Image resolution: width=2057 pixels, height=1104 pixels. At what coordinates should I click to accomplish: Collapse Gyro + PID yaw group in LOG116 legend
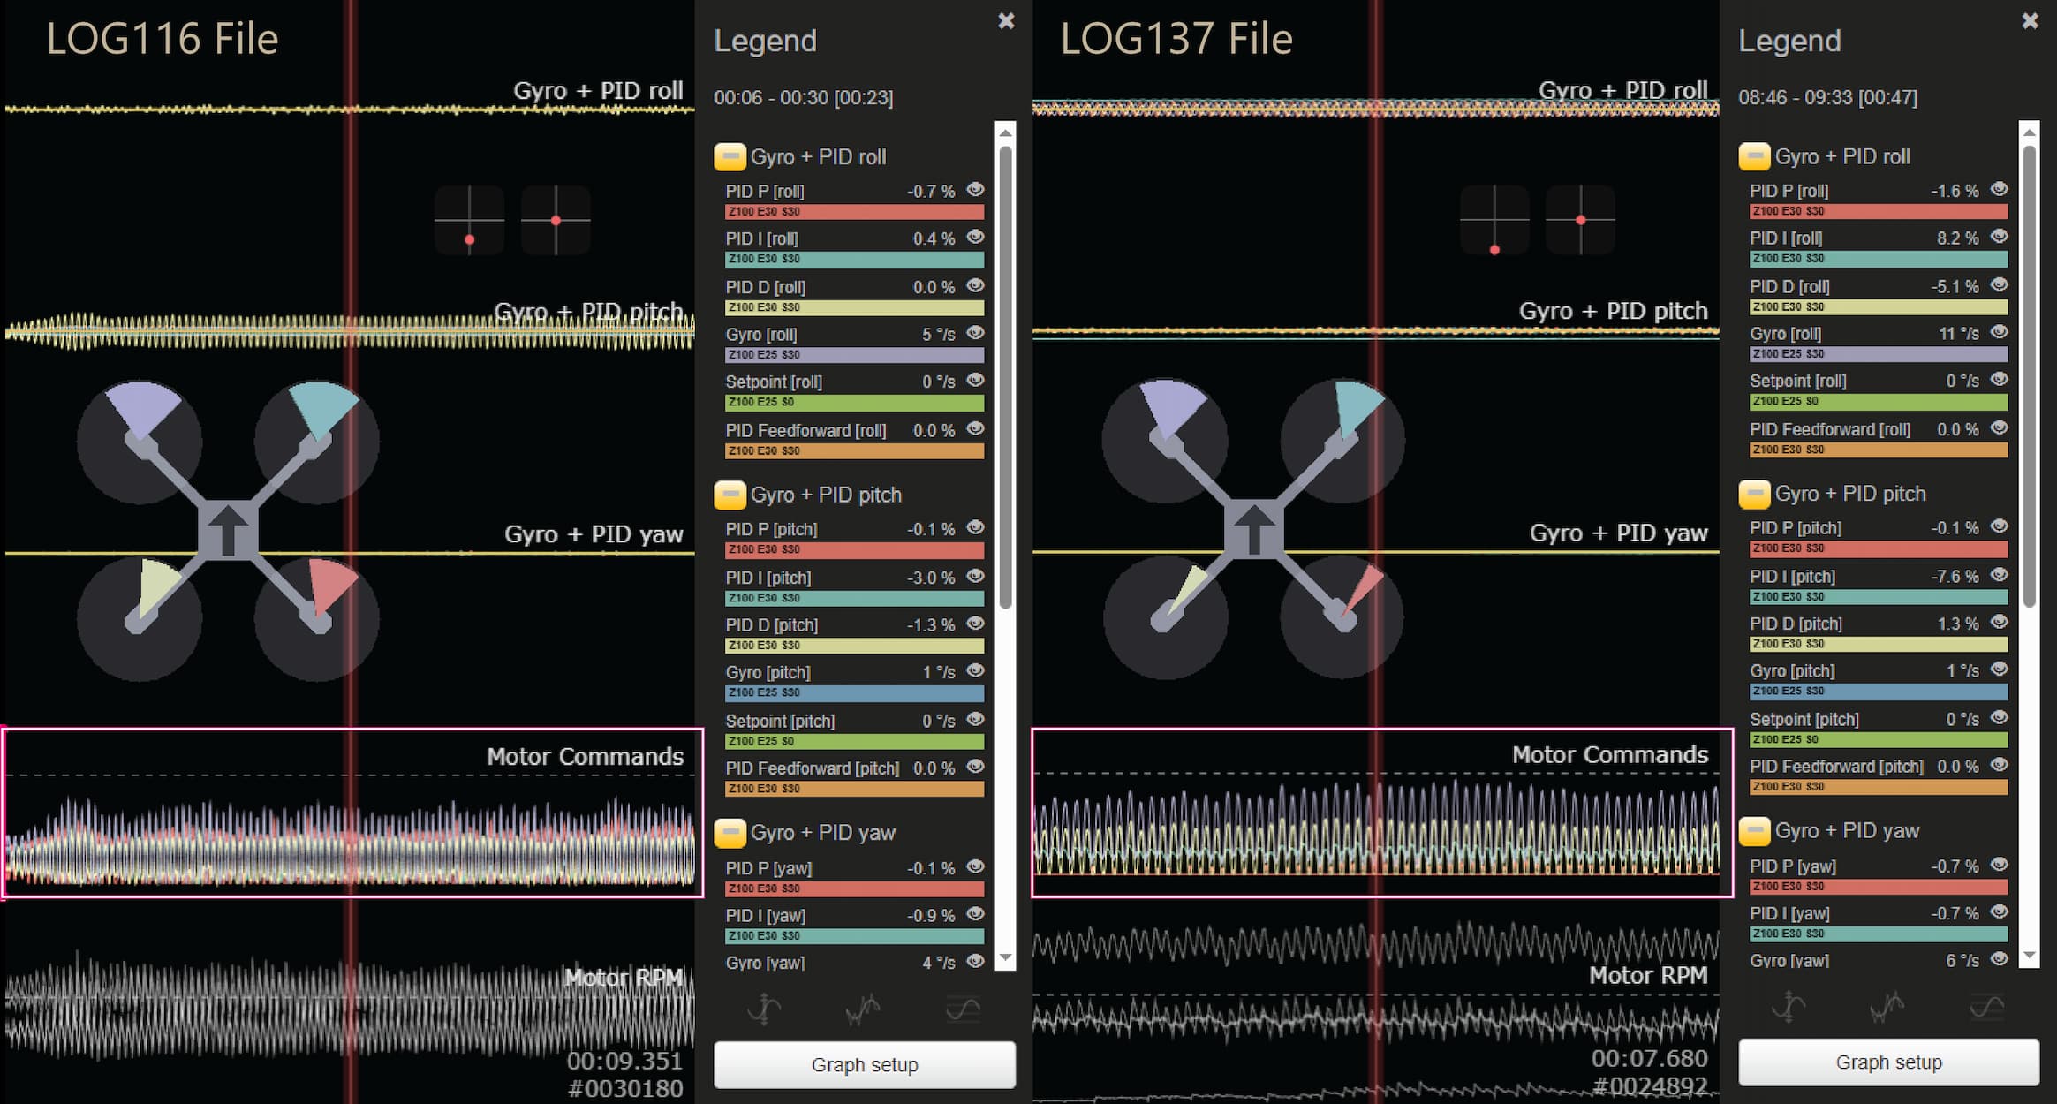(730, 833)
